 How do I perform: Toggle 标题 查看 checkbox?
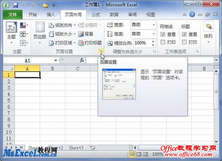184,34
